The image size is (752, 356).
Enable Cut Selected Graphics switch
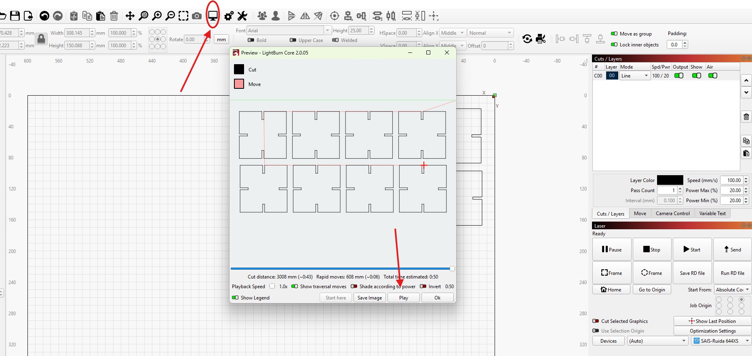[x=596, y=321]
